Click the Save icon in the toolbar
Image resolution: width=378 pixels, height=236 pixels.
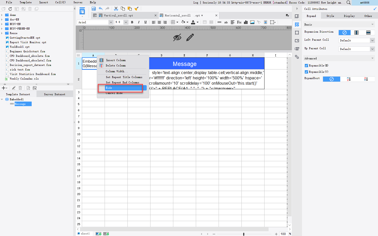93,9
